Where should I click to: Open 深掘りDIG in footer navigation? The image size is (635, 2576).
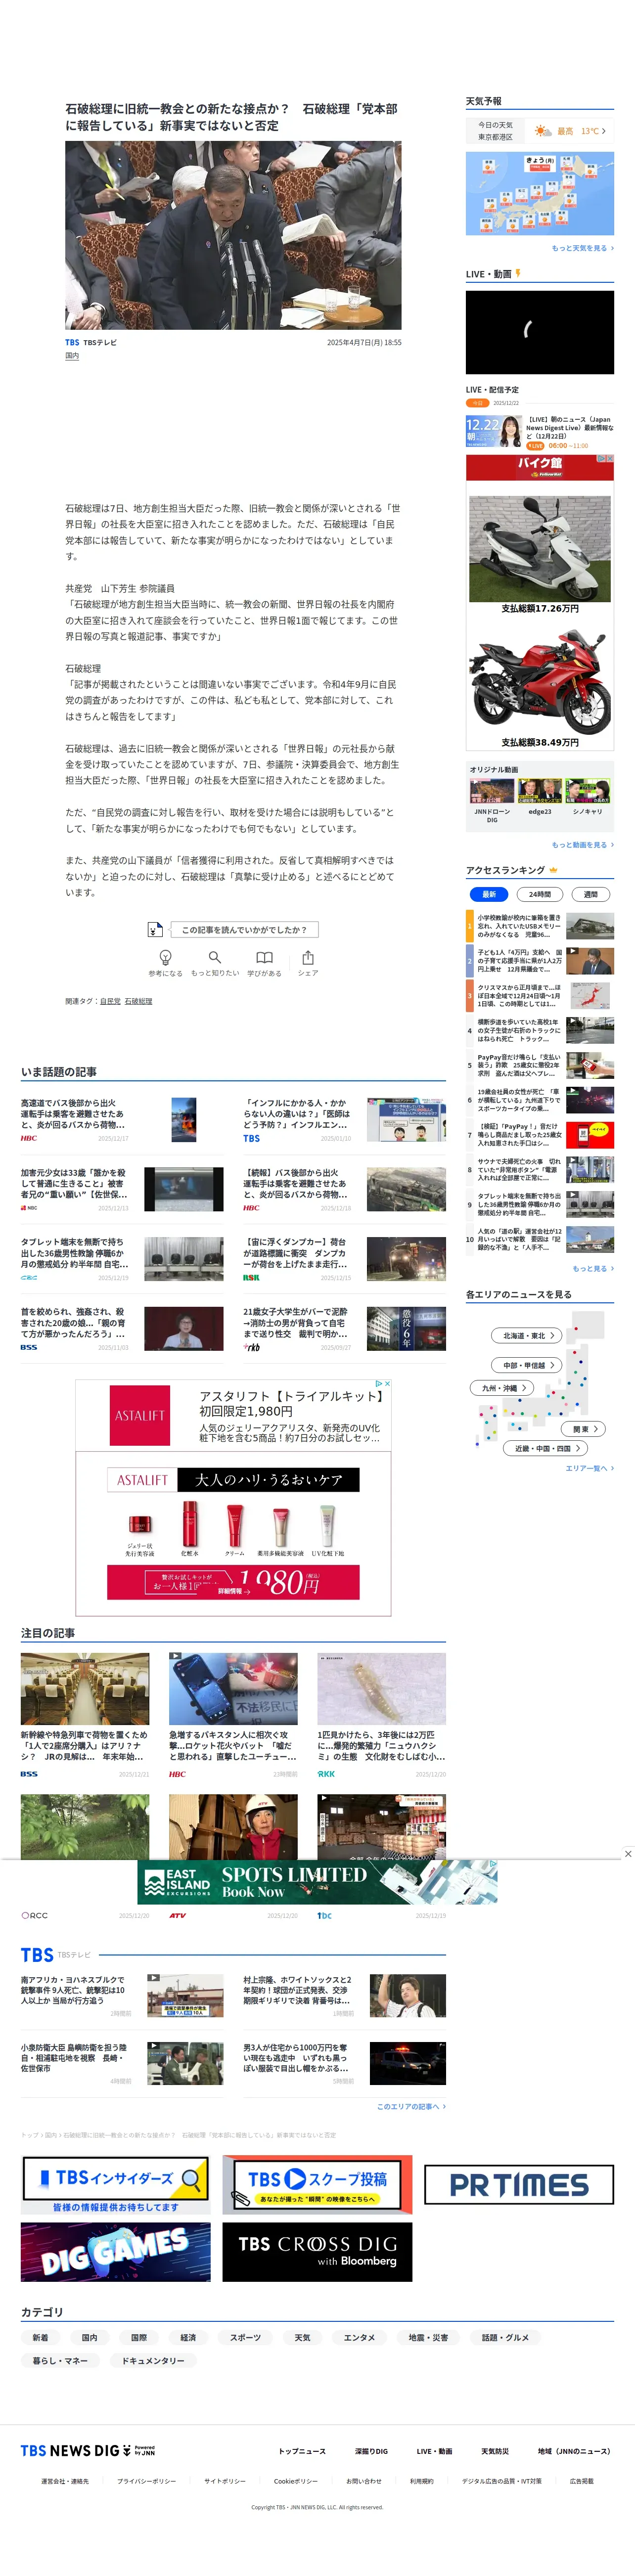pyautogui.click(x=371, y=2451)
